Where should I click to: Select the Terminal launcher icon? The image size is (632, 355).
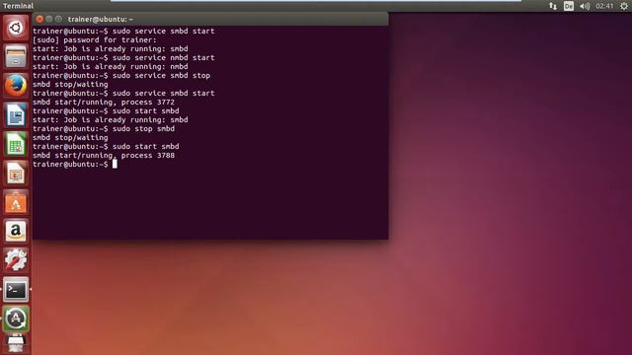click(x=16, y=289)
